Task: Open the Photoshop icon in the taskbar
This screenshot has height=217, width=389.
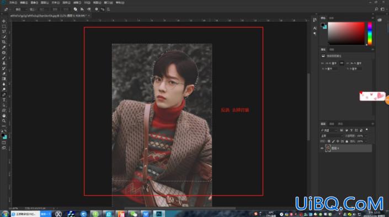Action: point(159,214)
